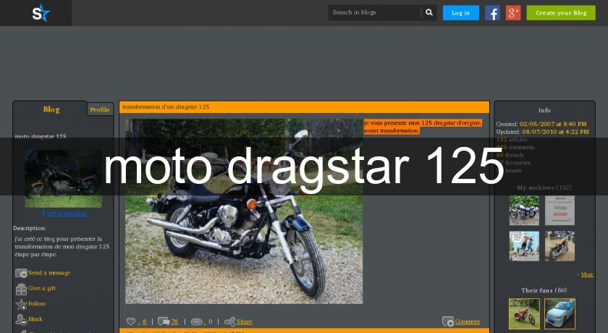This screenshot has height=333, width=608.
Task: Open the Comment link under the post
Action: click(x=468, y=321)
